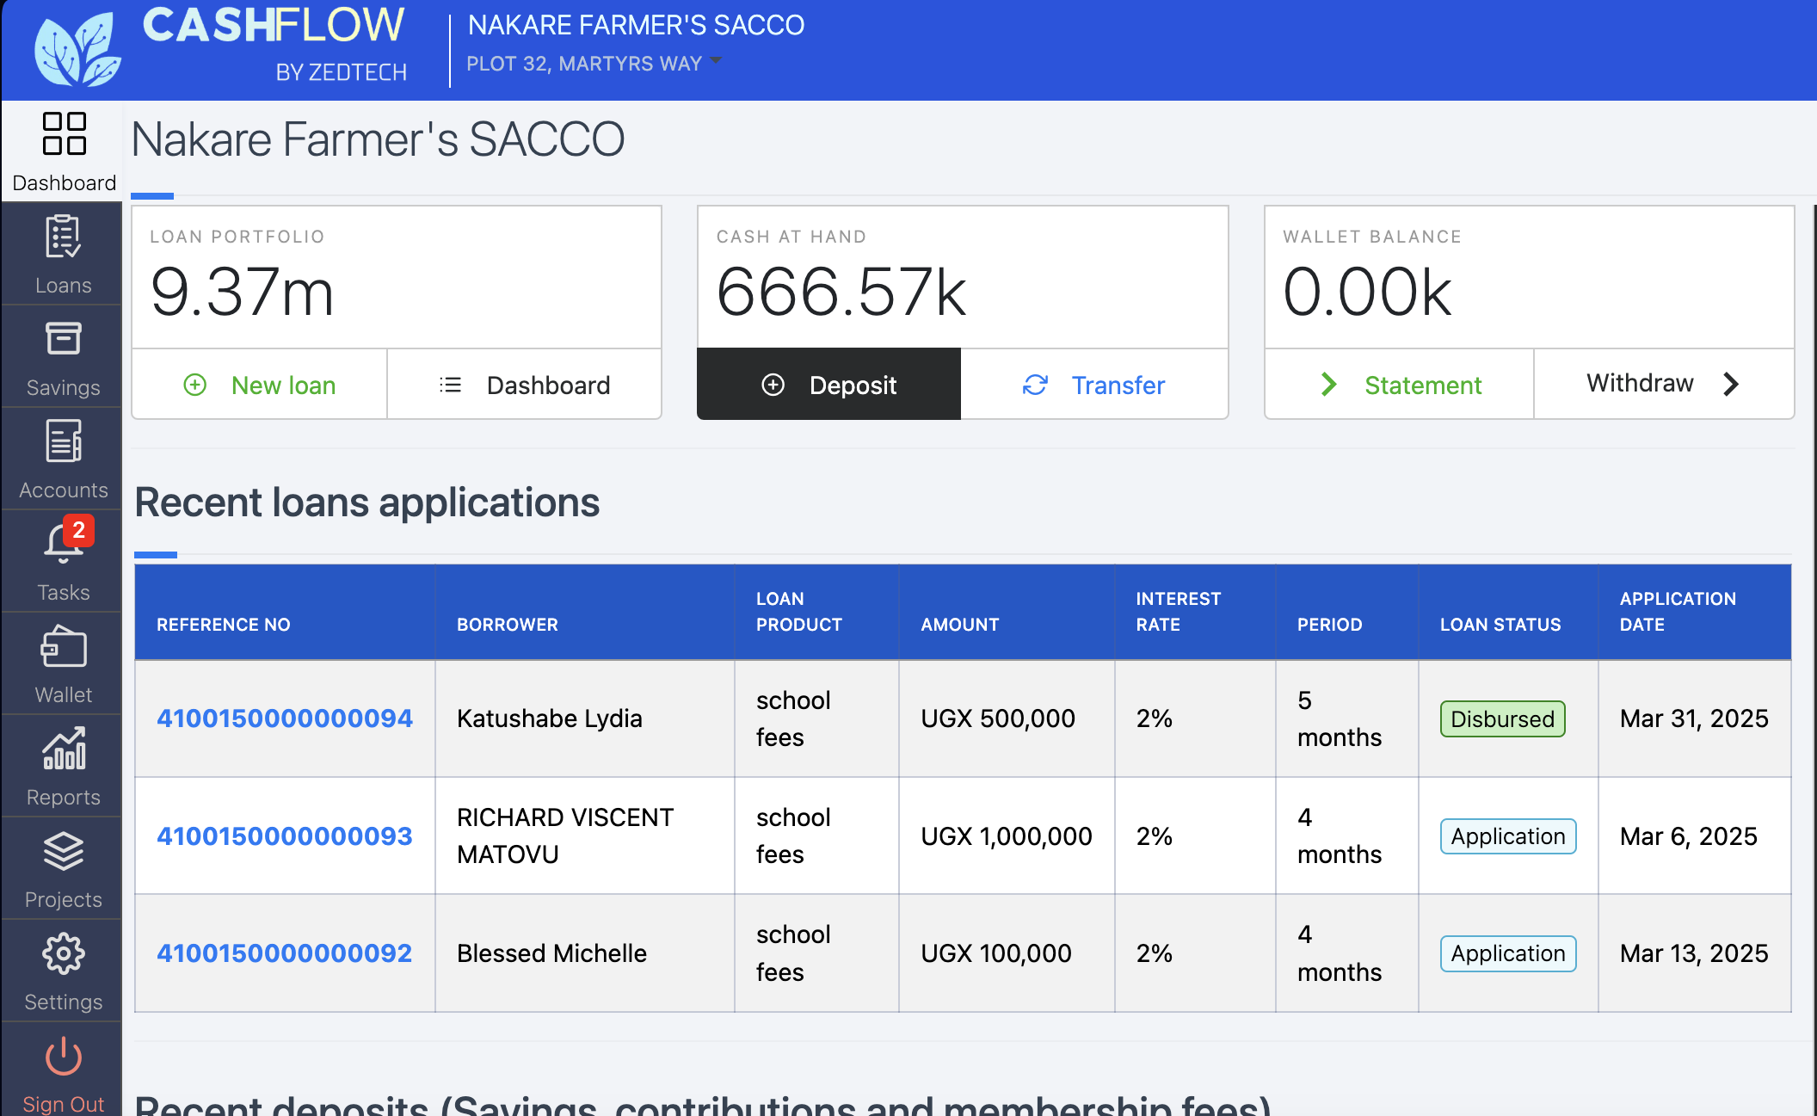Click the Withdraw chevron button
The image size is (1817, 1116).
click(1663, 384)
